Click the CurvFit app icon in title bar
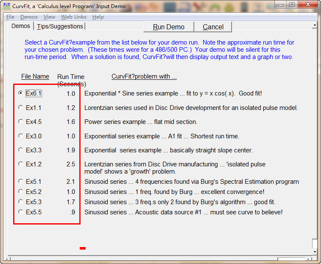Screen dimensions: 321x264 click(6, 6)
